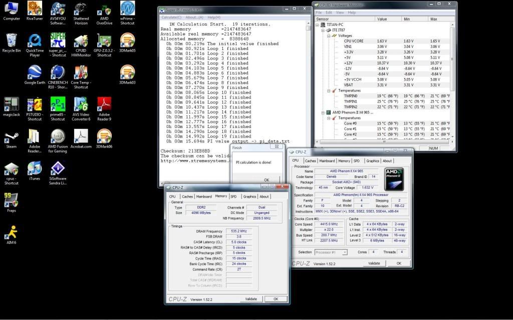Image resolution: width=513 pixels, height=320 pixels.
Task: Click OK in CPU-Z processor info window
Action: 399,263
